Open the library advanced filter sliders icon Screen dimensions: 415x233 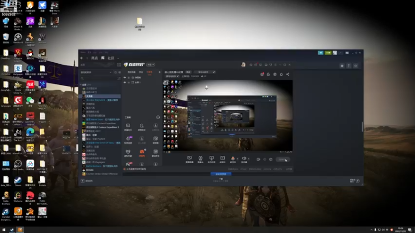pos(119,79)
